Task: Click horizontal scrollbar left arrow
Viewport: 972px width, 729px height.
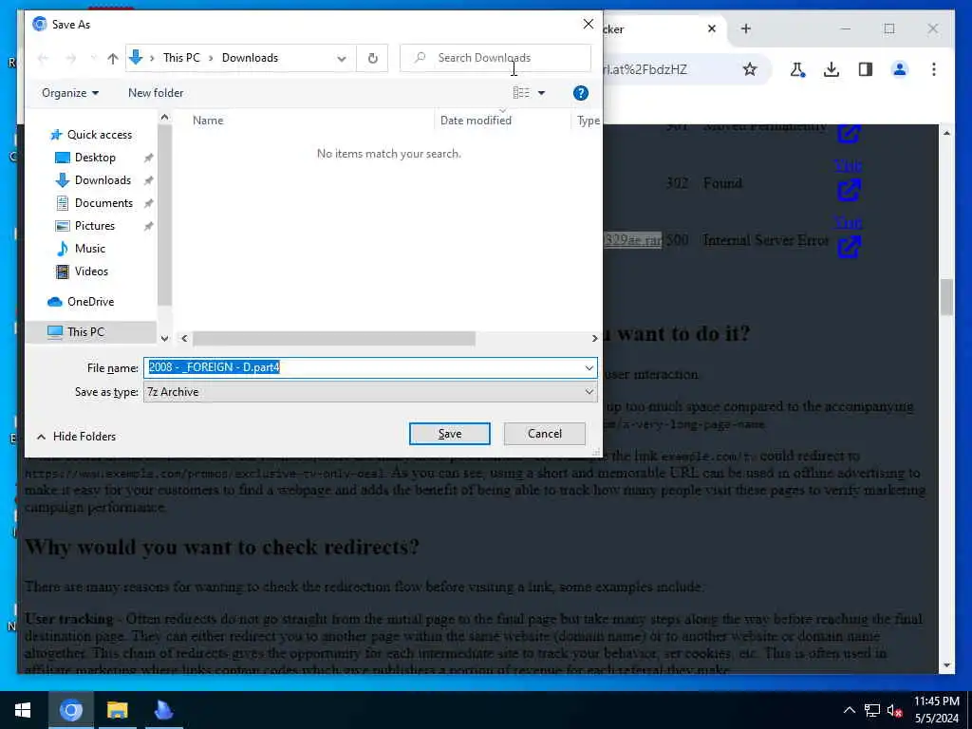Action: coord(184,339)
